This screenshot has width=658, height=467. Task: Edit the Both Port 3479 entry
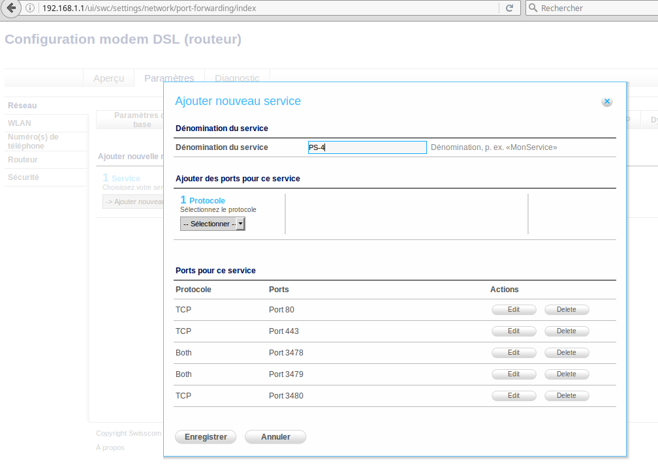tap(514, 374)
